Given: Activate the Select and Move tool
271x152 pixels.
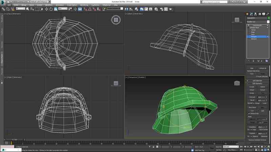Looking at the screenshot, I should tap(46, 9).
